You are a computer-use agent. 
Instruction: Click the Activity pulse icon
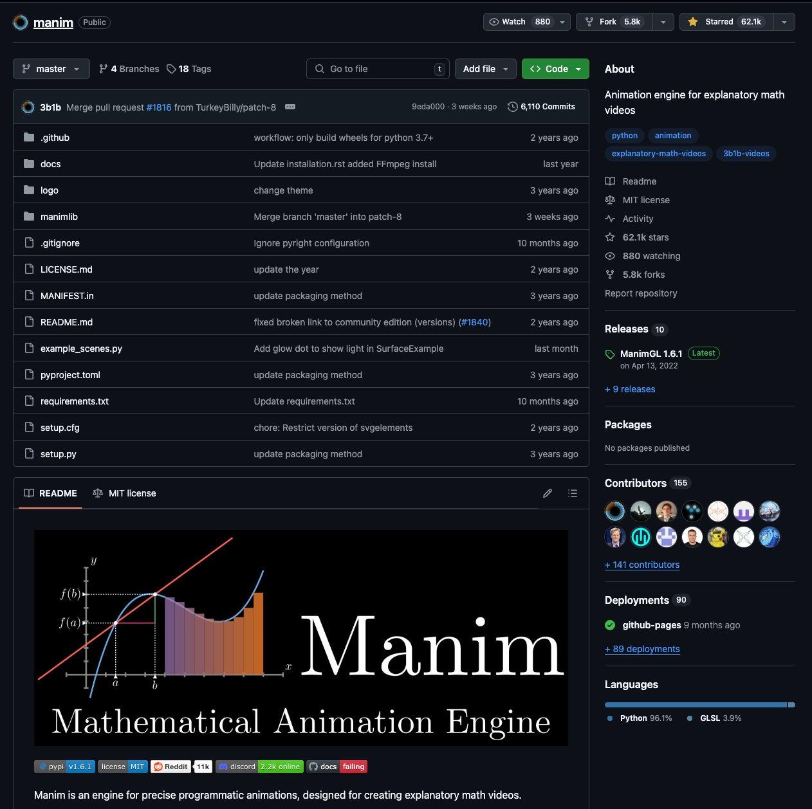pyautogui.click(x=610, y=219)
